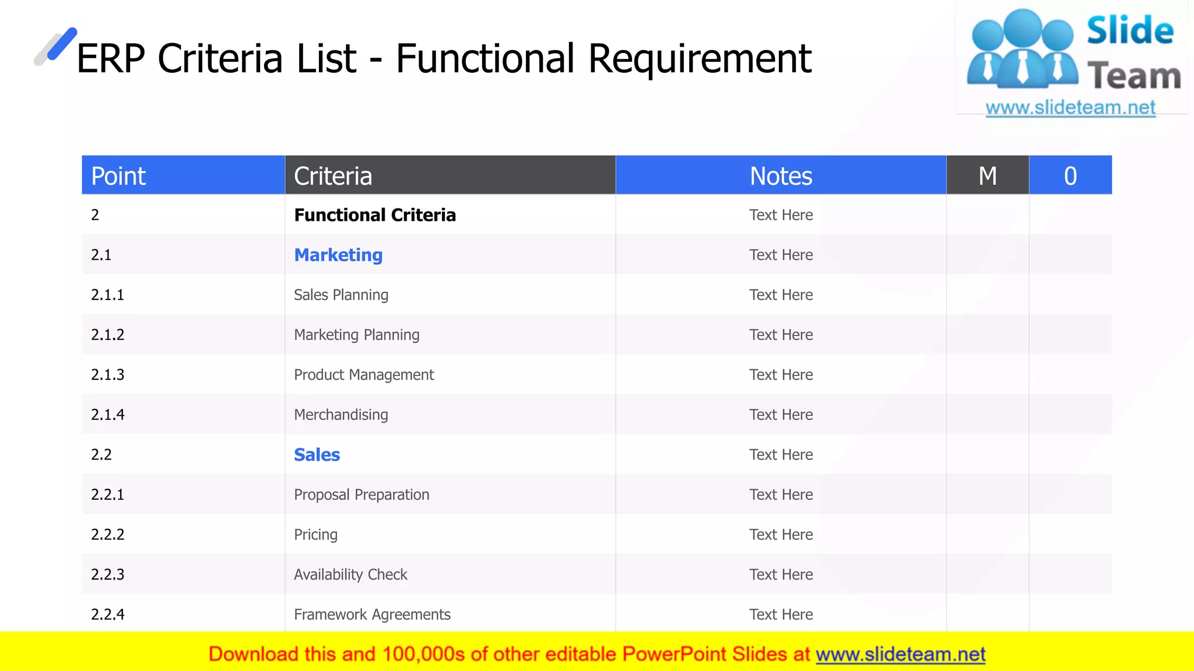Click Text Here note in Availability Check row
This screenshot has height=671, width=1194.
781,574
